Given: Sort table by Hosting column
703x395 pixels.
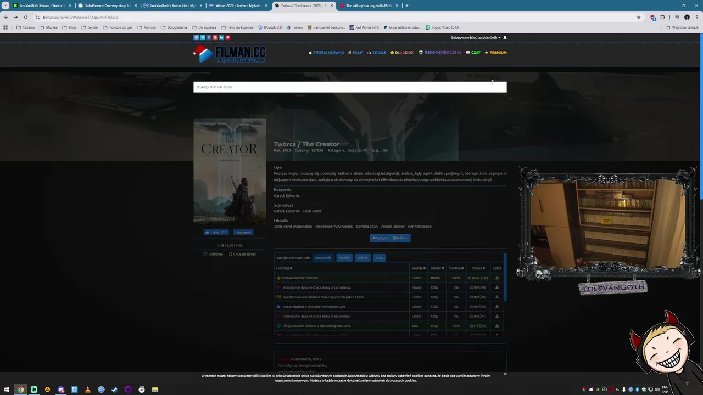Looking at the screenshot, I should coord(284,268).
